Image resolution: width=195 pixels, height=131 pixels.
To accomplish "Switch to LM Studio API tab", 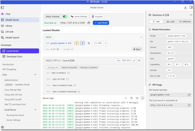I will click(x=53, y=67).
